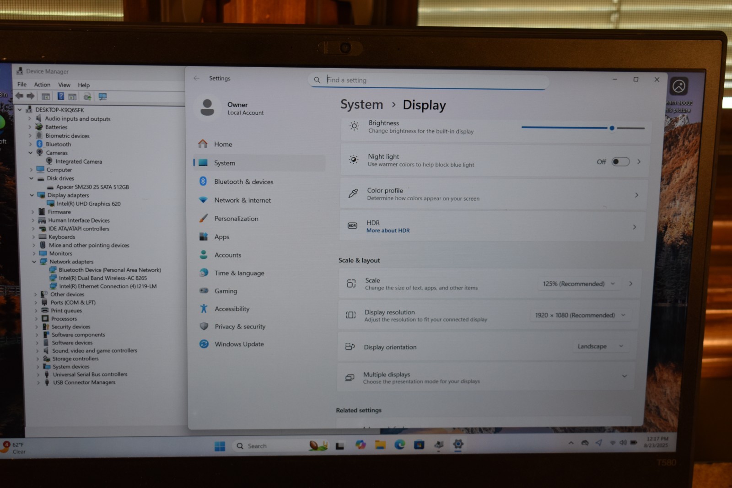Open Microsoft Store from the taskbar
The height and width of the screenshot is (488, 732).
419,445
